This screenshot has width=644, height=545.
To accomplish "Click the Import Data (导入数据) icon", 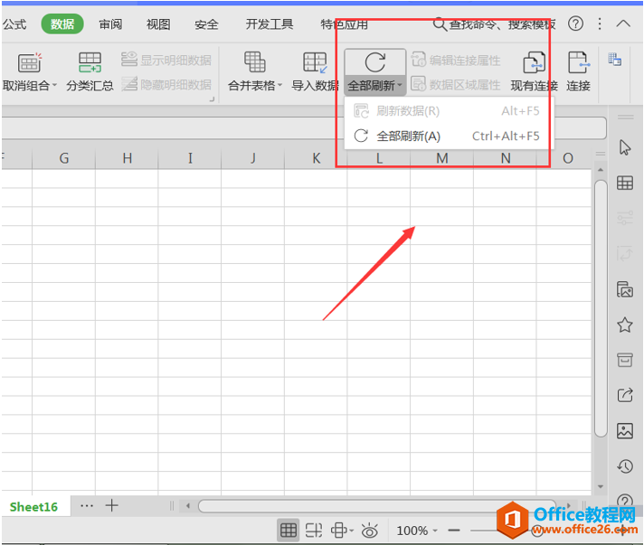I will [315, 62].
